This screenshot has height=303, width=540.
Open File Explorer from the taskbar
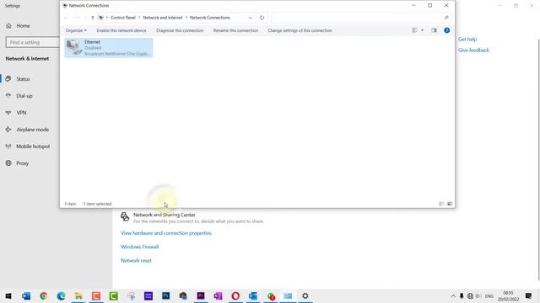pos(78,295)
